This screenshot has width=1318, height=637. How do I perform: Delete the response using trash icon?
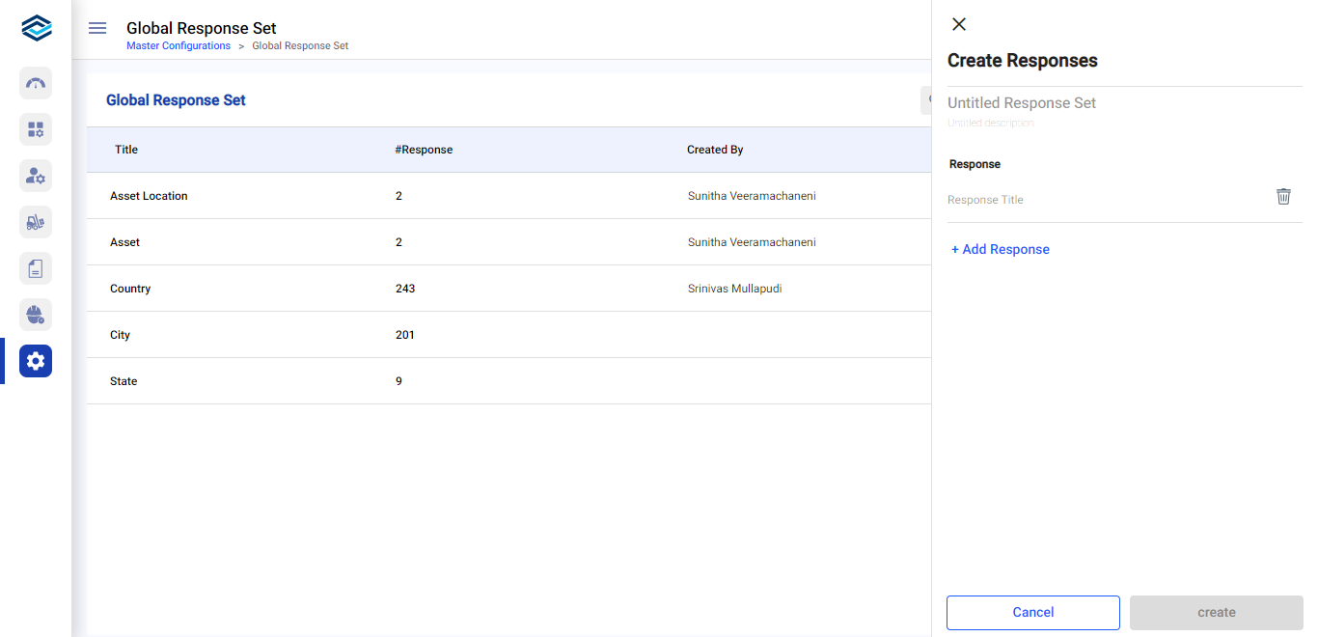coord(1283,197)
